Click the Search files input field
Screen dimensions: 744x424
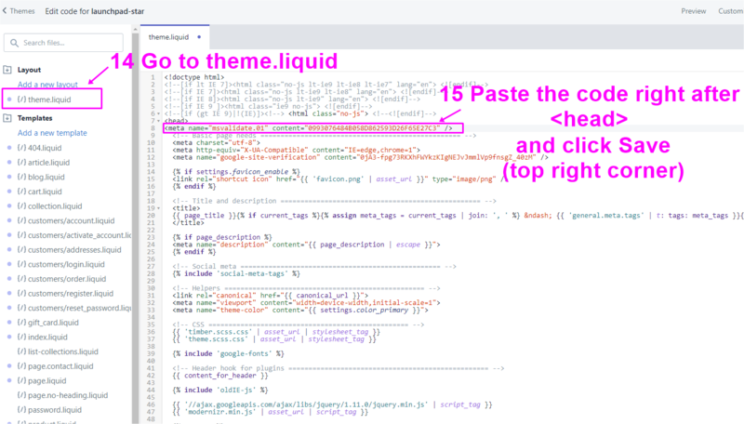click(x=70, y=43)
